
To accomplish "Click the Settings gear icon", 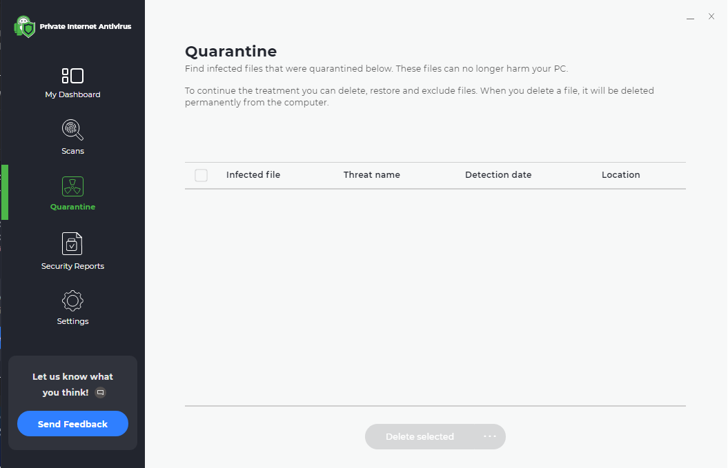I will 72,301.
